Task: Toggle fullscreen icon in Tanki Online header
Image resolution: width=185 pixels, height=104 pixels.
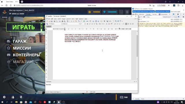Action: point(121,12)
